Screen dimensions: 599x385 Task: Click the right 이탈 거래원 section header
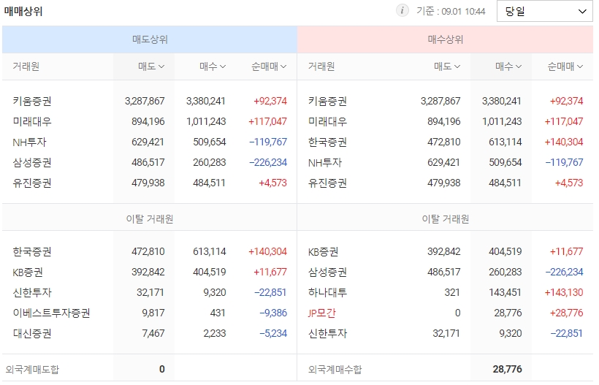(x=446, y=219)
